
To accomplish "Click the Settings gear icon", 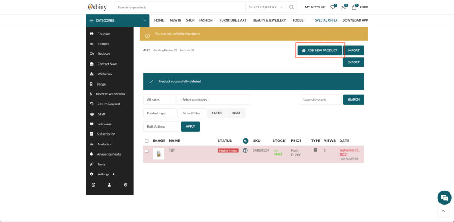I will coord(91,174).
